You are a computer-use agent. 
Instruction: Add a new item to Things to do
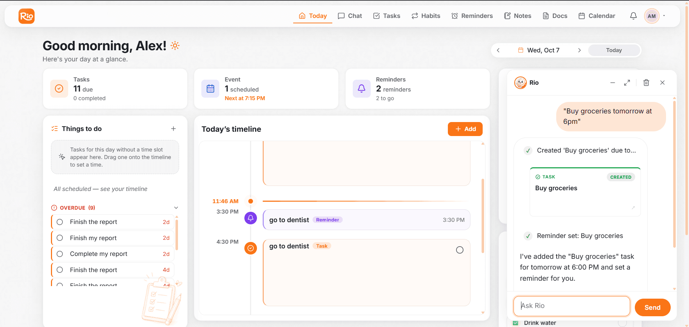(173, 129)
